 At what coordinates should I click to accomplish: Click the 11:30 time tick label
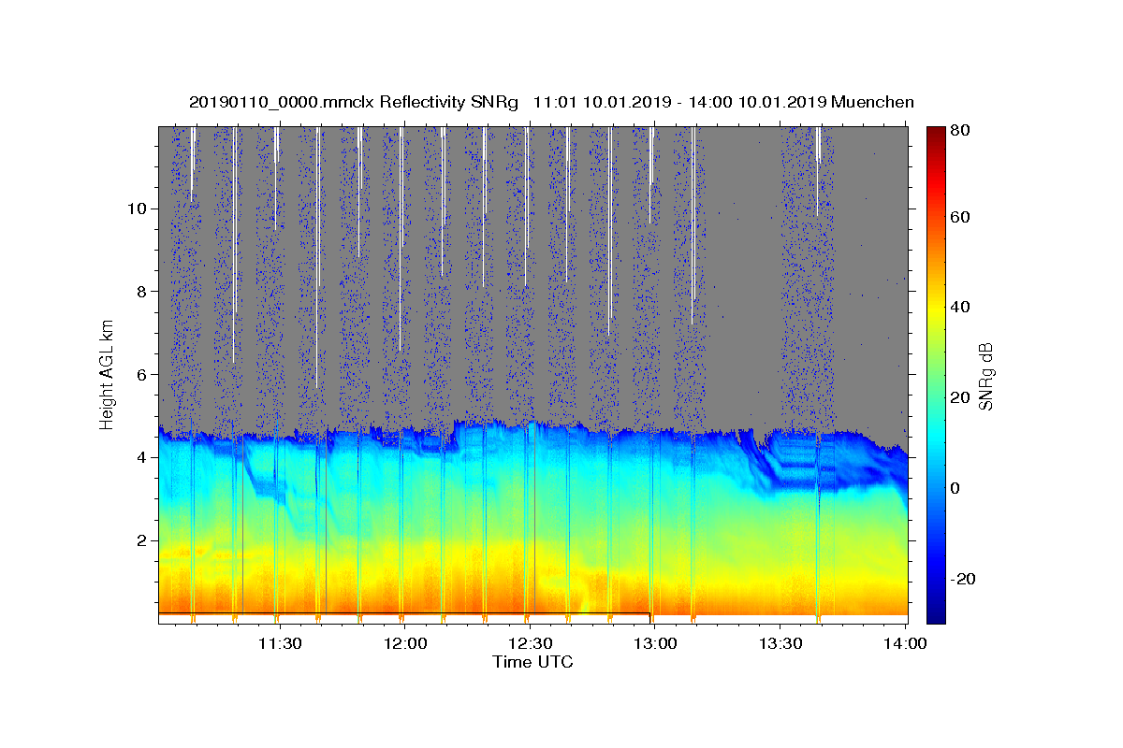280,644
